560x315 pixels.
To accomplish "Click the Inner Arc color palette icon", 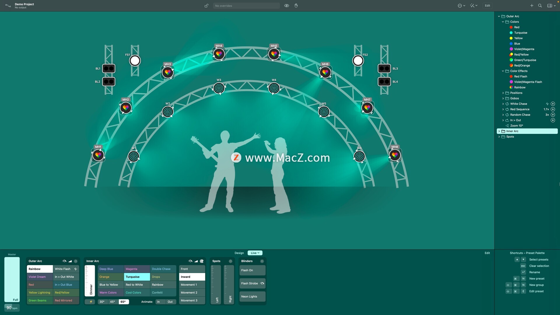I will click(x=202, y=261).
